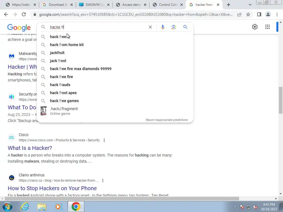Show hidden system tray icons
The height and width of the screenshot is (212, 283).
click(x=235, y=207)
